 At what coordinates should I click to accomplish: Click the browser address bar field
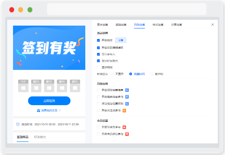point(127,9)
